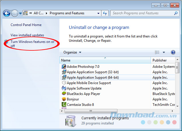This screenshot has height=131, width=182.
Task: Click the Bonjour package icon
Action: pyautogui.click(x=64, y=99)
